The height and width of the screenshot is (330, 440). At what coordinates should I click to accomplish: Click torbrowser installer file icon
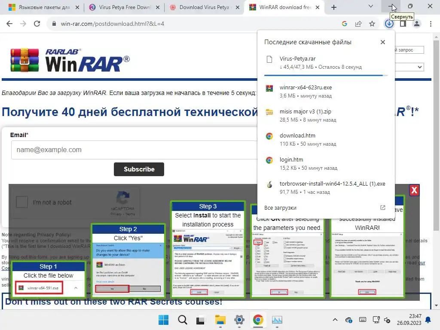click(x=269, y=184)
